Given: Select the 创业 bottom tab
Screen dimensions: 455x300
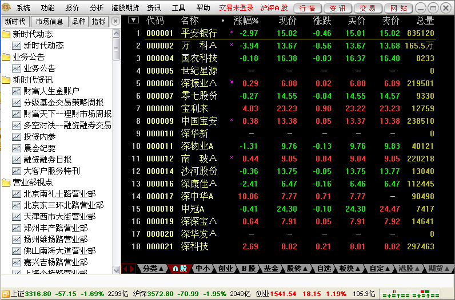Looking at the screenshot, I should [225, 269].
